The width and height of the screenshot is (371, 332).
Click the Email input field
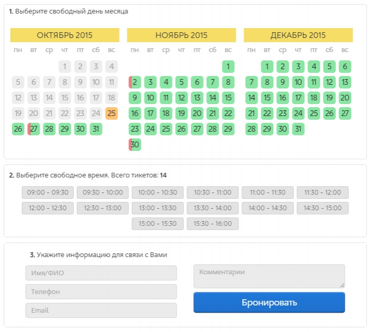coord(101,311)
